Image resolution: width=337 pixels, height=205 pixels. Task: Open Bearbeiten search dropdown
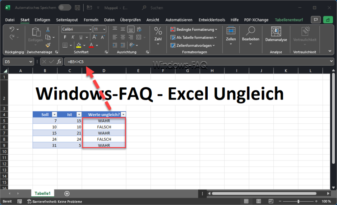250,36
